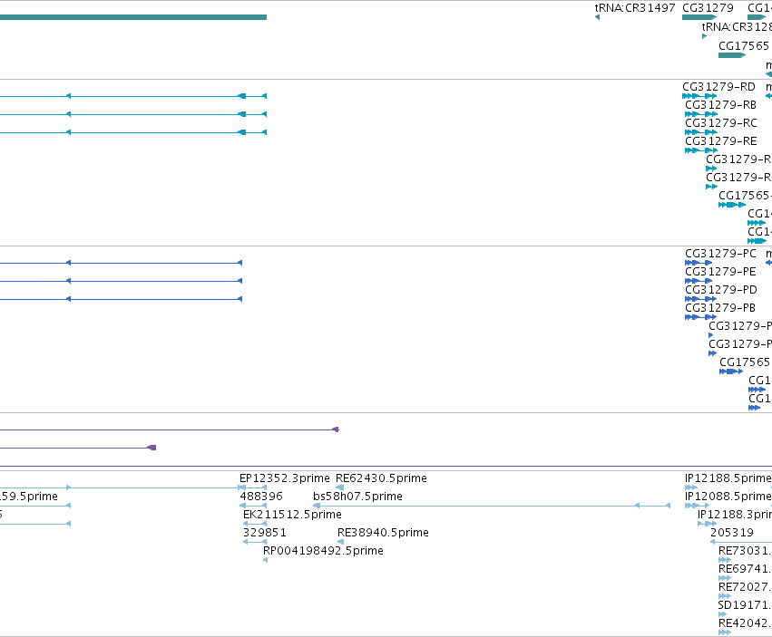Viewport: 772px width, 637px height.
Task: Open EST labeled RE73031
Action: (745, 551)
